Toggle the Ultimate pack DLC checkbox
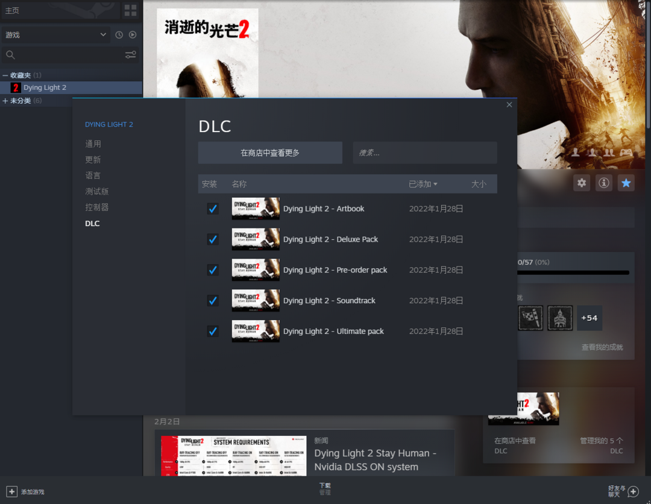 (x=213, y=331)
